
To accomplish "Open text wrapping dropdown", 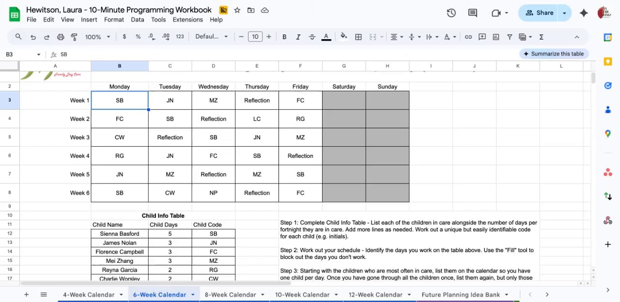I will (x=432, y=37).
